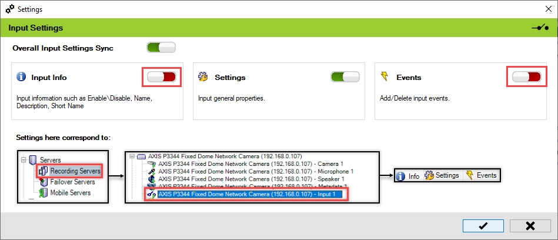The width and height of the screenshot is (558, 240).
Task: Toggle Overall Input Settings Sync switch
Action: 161,48
